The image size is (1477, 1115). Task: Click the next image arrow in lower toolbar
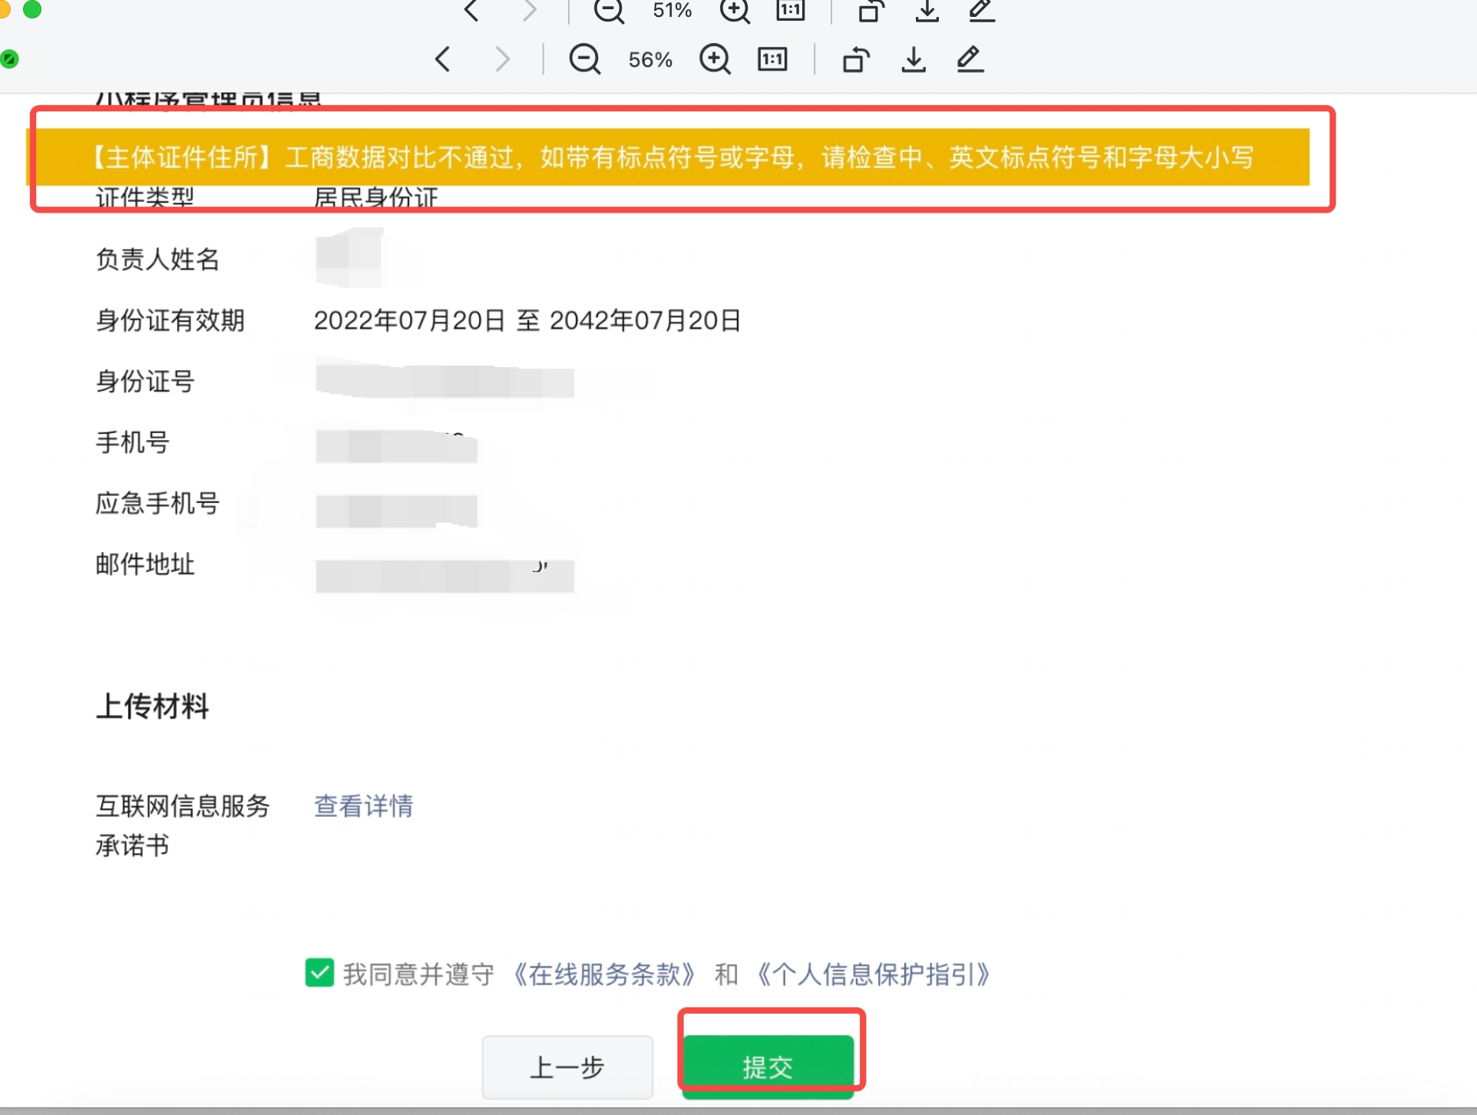click(503, 59)
